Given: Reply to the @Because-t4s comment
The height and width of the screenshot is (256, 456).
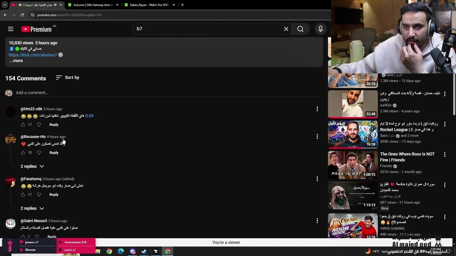Looking at the screenshot, I should point(54,153).
